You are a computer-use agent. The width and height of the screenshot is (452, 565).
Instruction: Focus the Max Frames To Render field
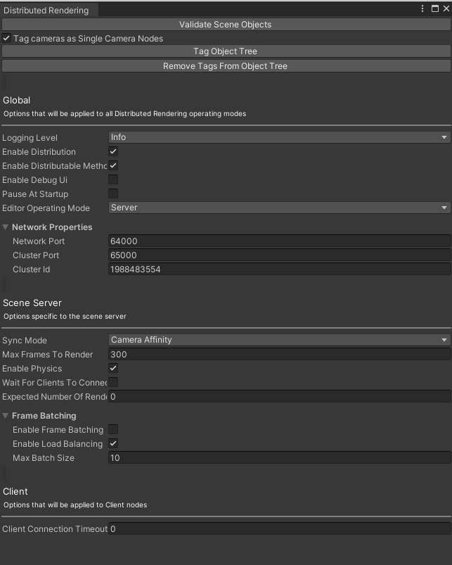(279, 355)
